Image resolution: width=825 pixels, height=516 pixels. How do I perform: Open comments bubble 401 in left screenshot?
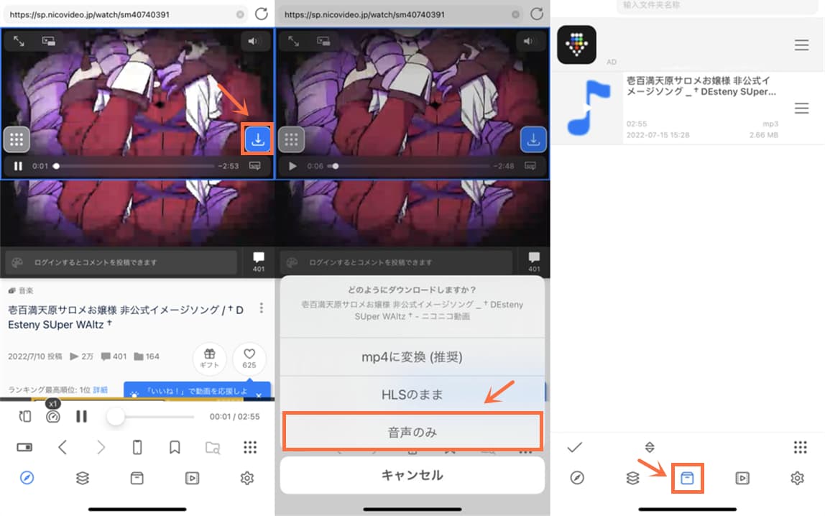click(258, 262)
